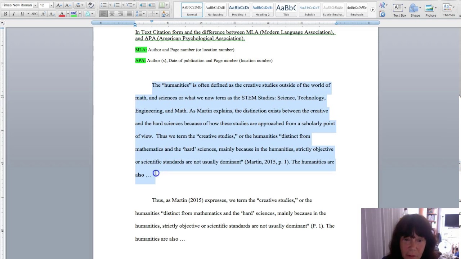Open font color dropdown arrow

tap(67, 14)
